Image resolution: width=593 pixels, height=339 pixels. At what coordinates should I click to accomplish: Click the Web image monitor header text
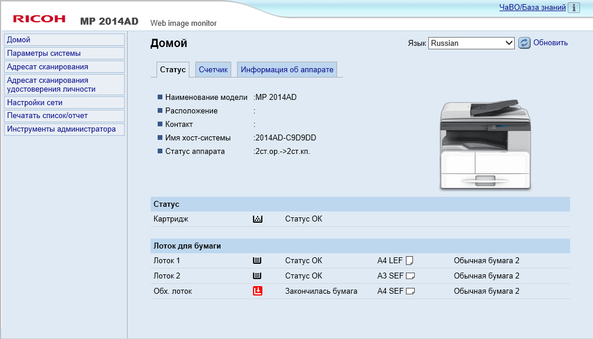184,23
